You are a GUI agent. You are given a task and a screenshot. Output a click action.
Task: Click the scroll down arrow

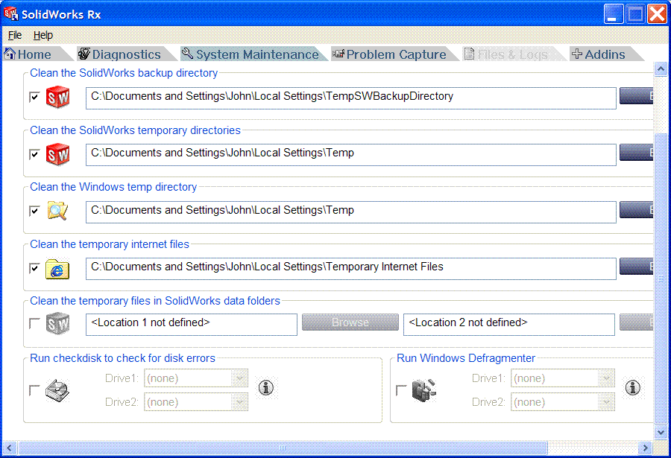pos(661,433)
